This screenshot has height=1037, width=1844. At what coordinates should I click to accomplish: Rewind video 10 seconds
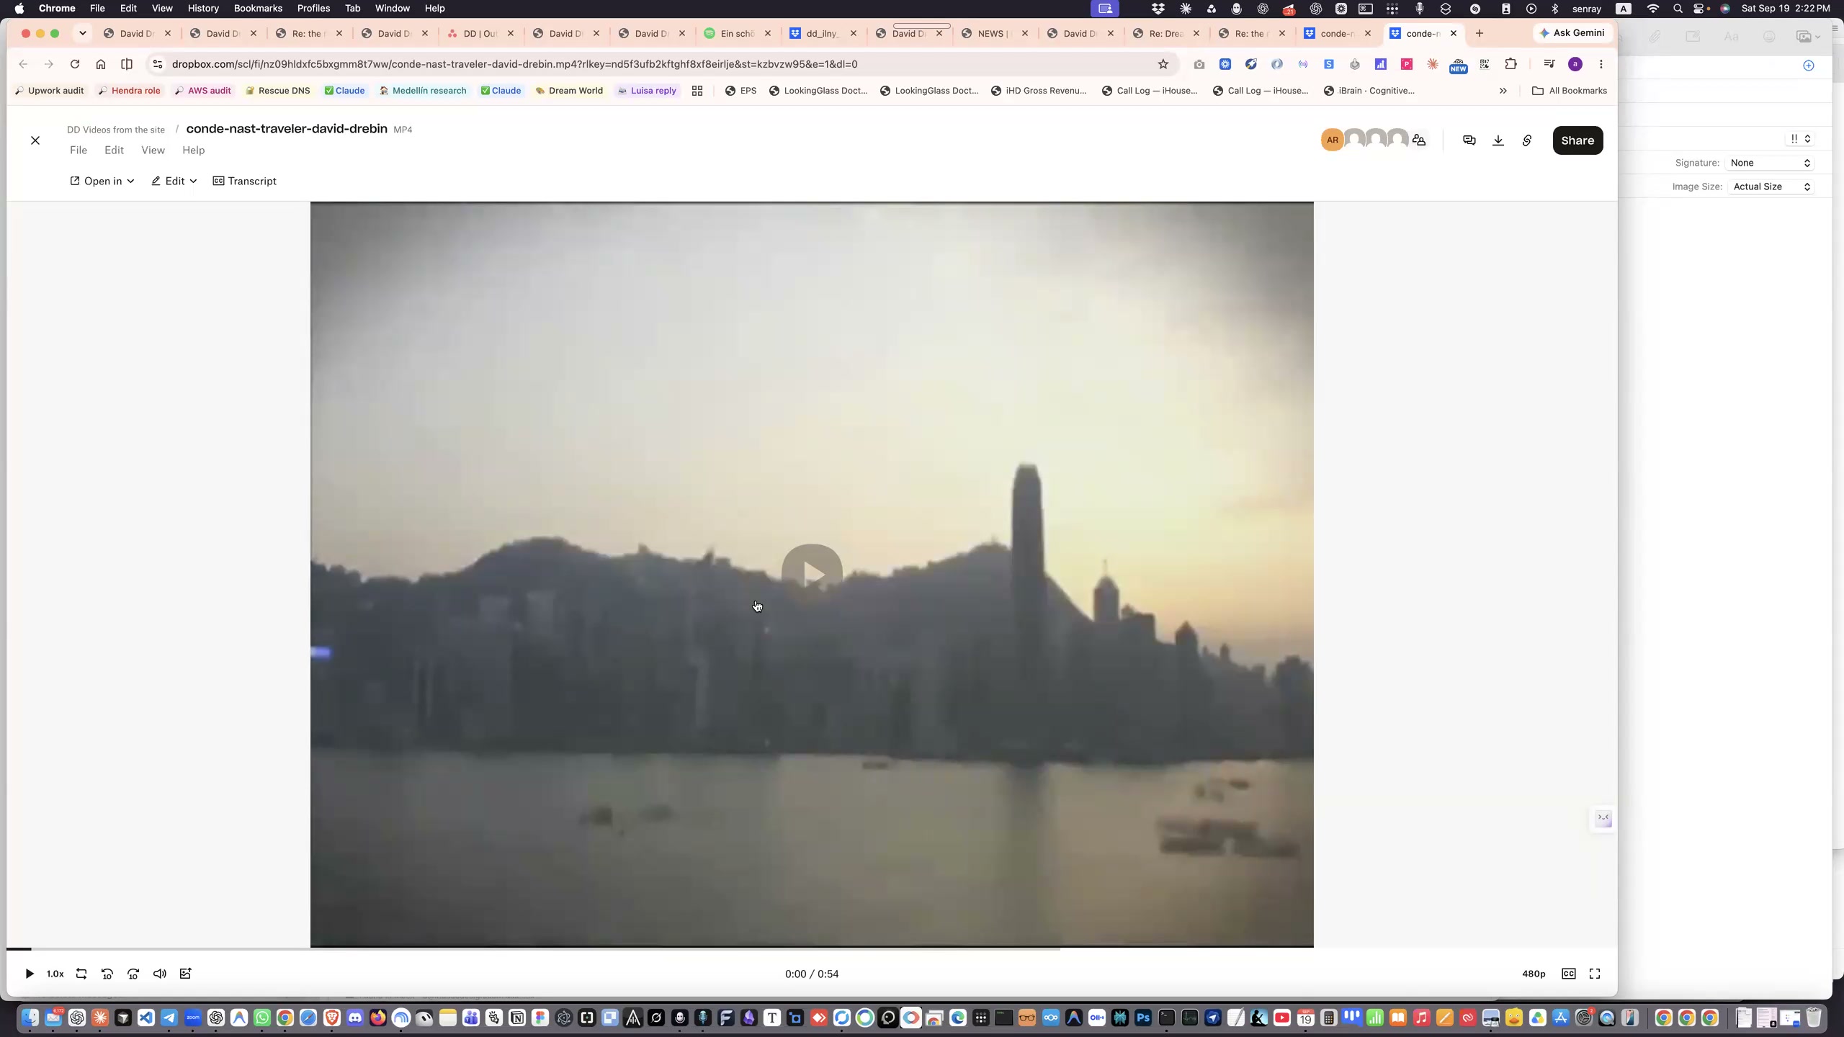pyautogui.click(x=107, y=974)
